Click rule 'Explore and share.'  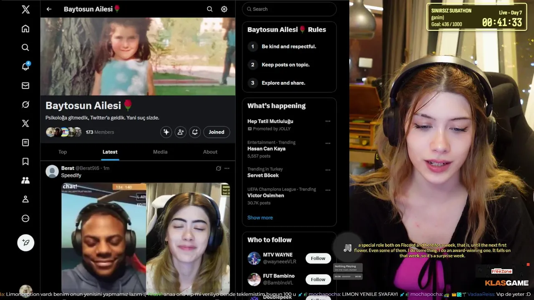click(283, 83)
